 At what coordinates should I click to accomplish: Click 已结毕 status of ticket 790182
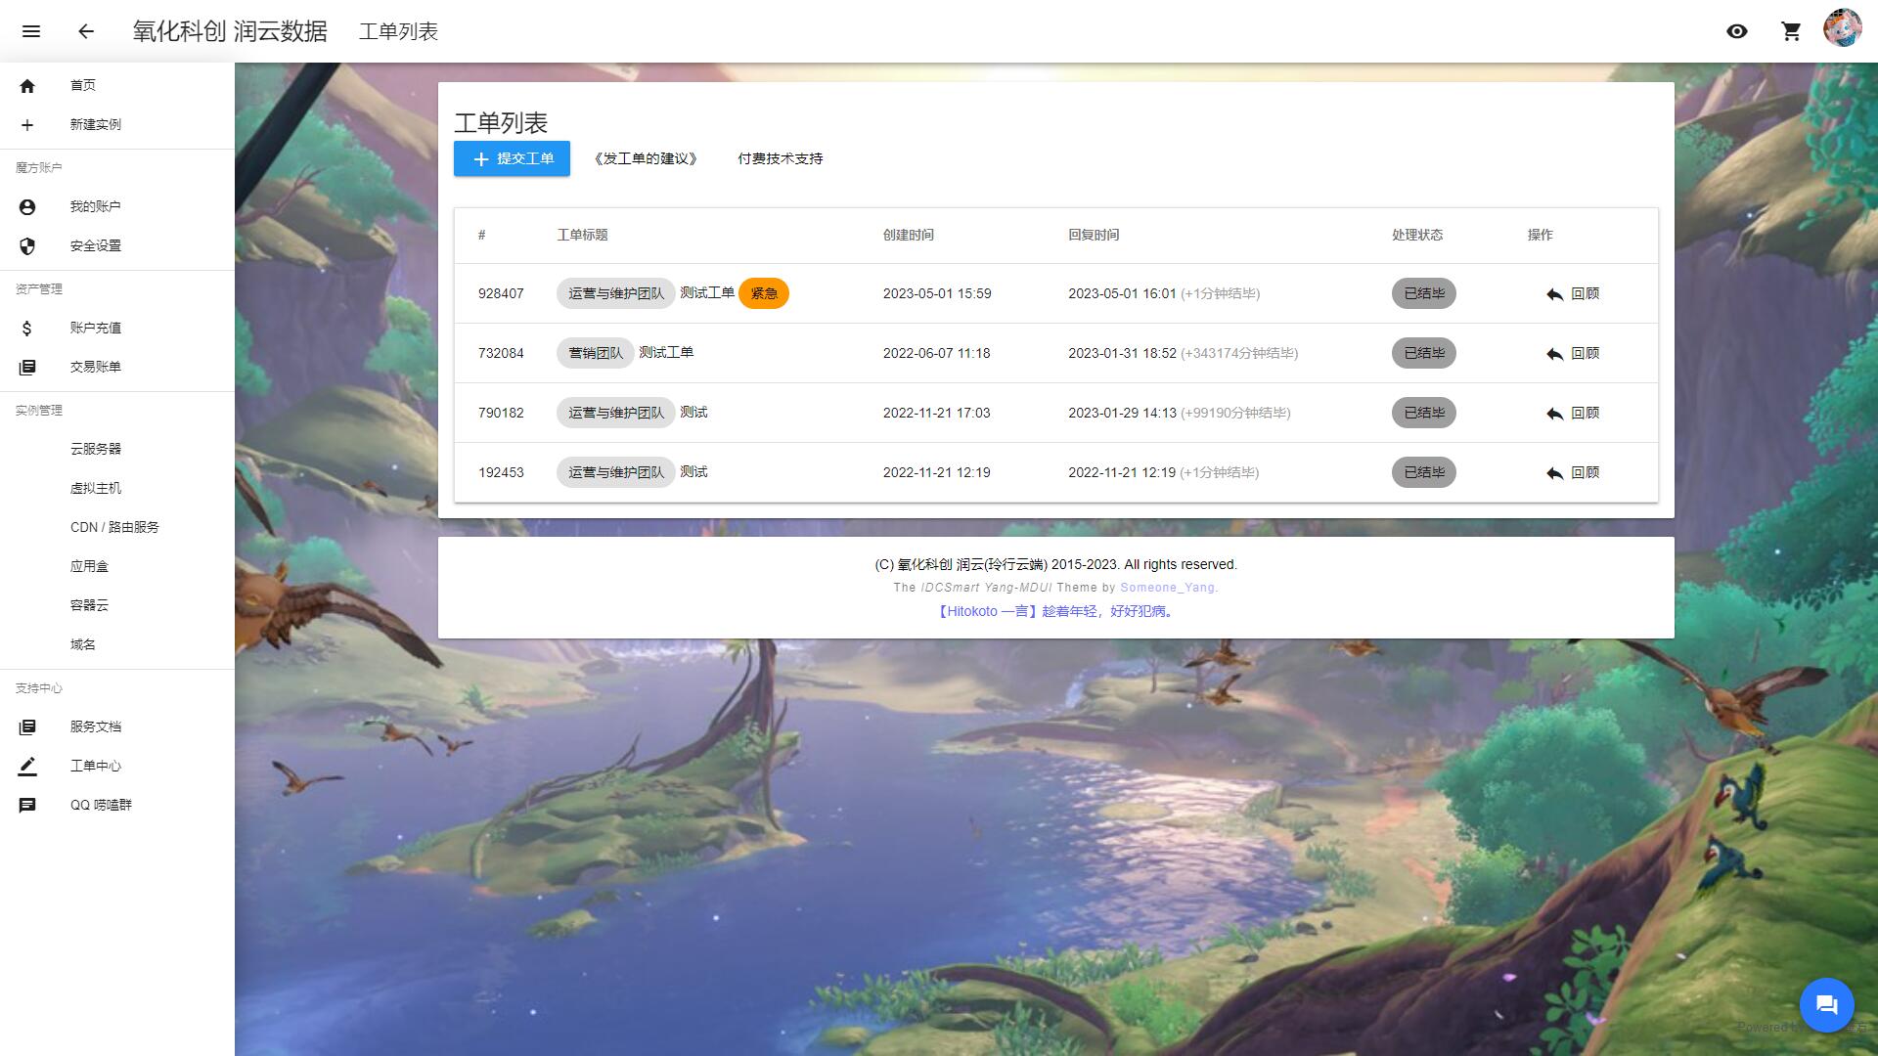(1424, 413)
